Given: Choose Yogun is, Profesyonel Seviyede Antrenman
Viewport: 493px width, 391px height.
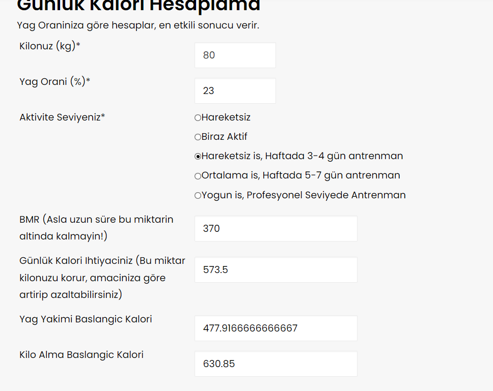Looking at the screenshot, I should [198, 196].
